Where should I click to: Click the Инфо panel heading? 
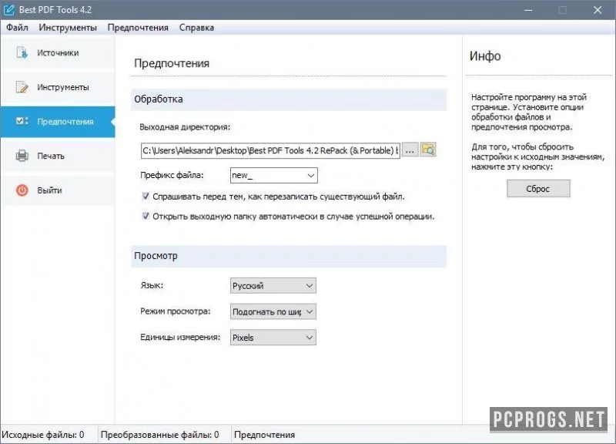pos(485,56)
